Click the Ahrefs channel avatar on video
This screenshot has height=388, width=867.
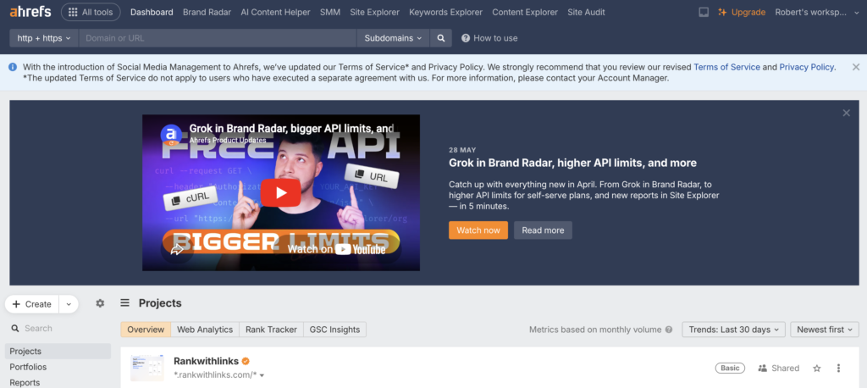pyautogui.click(x=171, y=135)
